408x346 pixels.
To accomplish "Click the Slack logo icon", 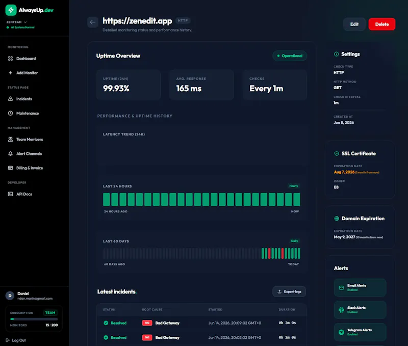I will pos(341,310).
